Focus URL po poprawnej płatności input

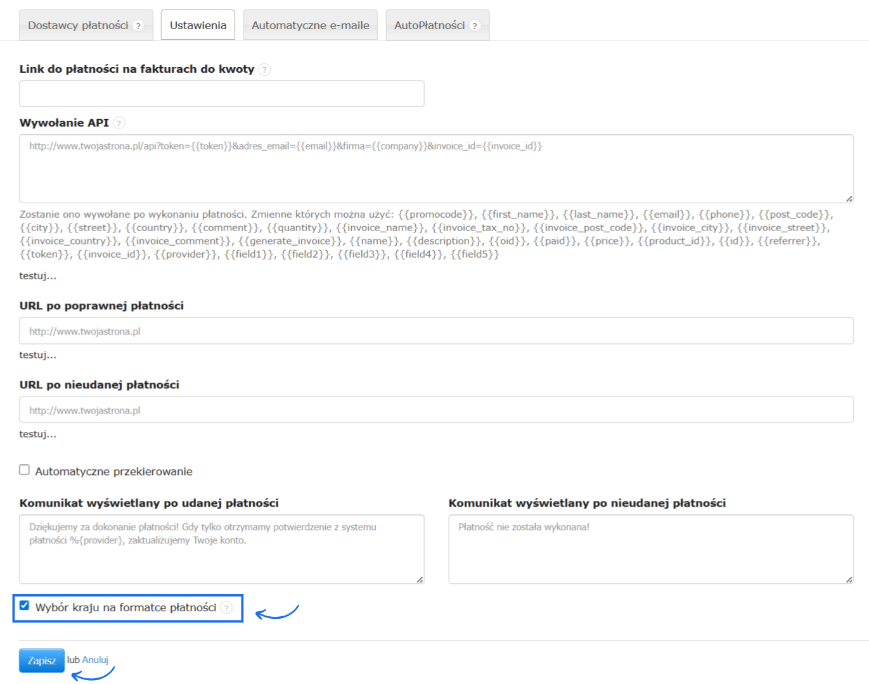(436, 331)
